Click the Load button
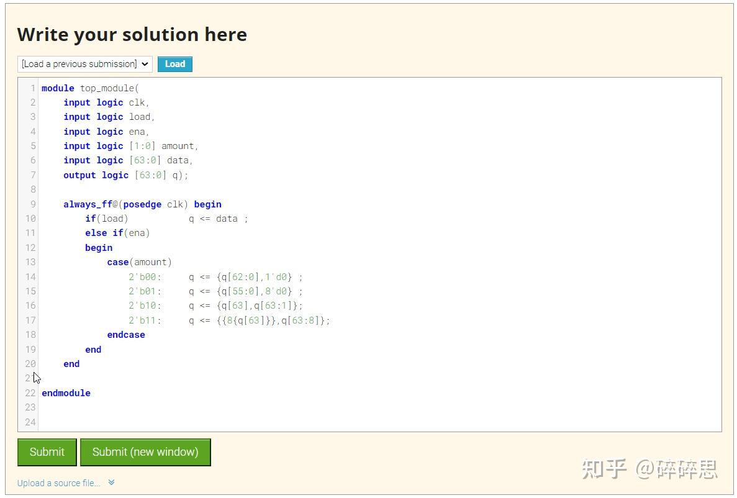The image size is (737, 498). [x=174, y=64]
